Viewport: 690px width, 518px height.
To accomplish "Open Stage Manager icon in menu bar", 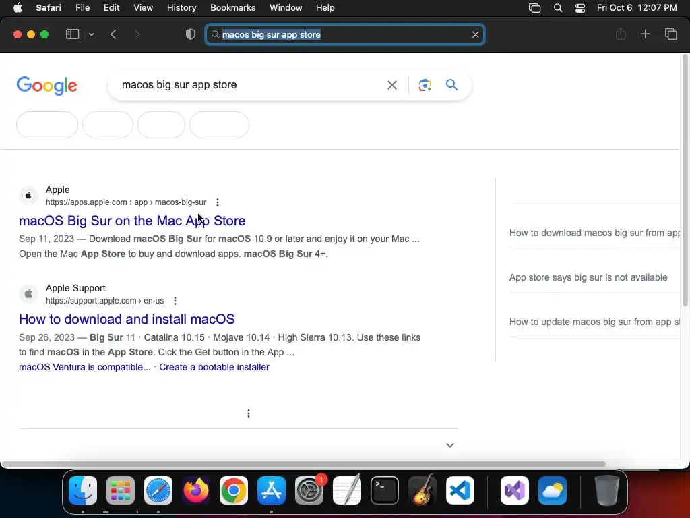I will (534, 8).
